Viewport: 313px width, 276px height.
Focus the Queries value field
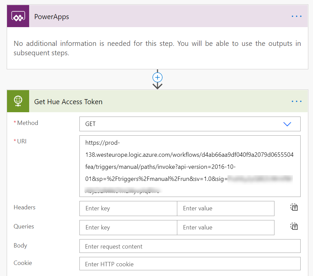(226, 227)
